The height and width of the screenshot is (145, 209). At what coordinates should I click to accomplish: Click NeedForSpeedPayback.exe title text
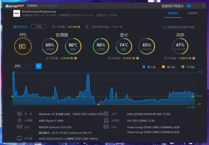[x=39, y=11]
